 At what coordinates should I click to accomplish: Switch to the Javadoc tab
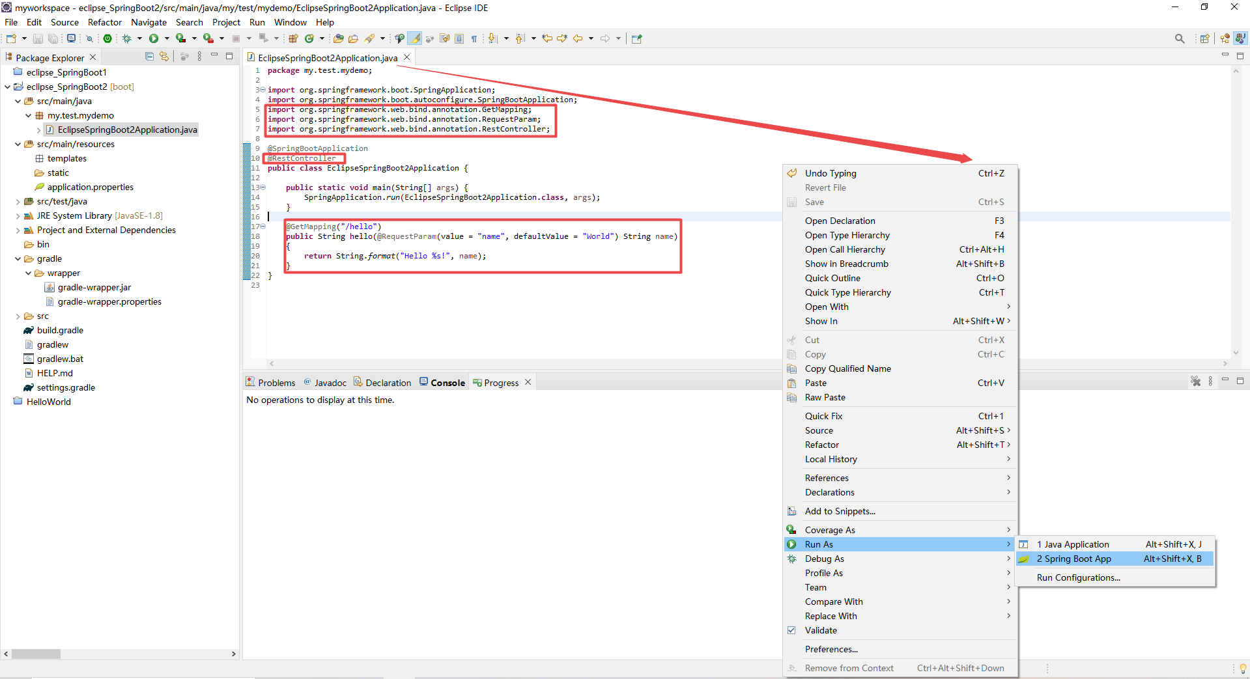point(325,383)
